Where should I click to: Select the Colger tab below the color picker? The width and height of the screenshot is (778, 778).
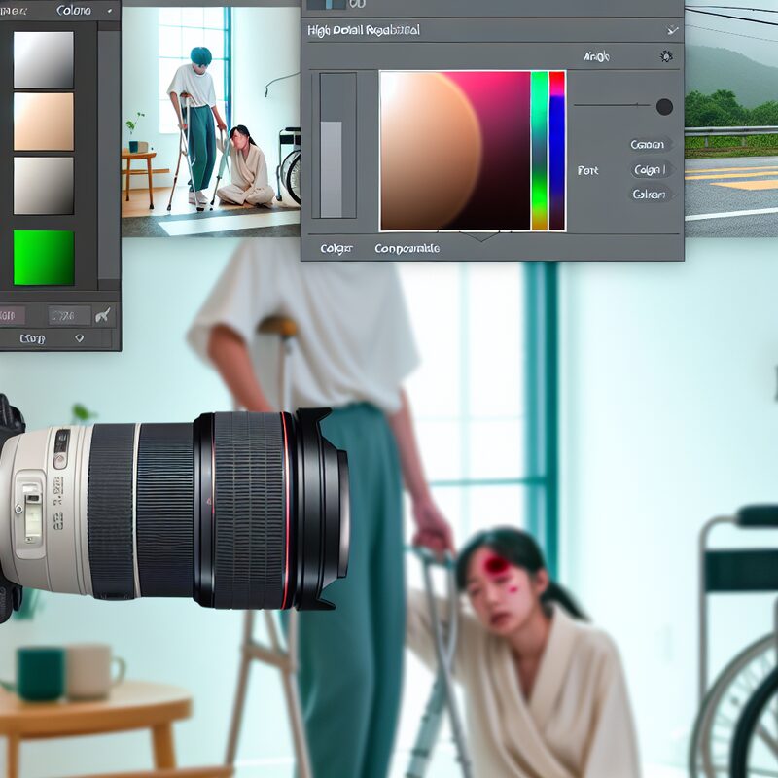(336, 249)
